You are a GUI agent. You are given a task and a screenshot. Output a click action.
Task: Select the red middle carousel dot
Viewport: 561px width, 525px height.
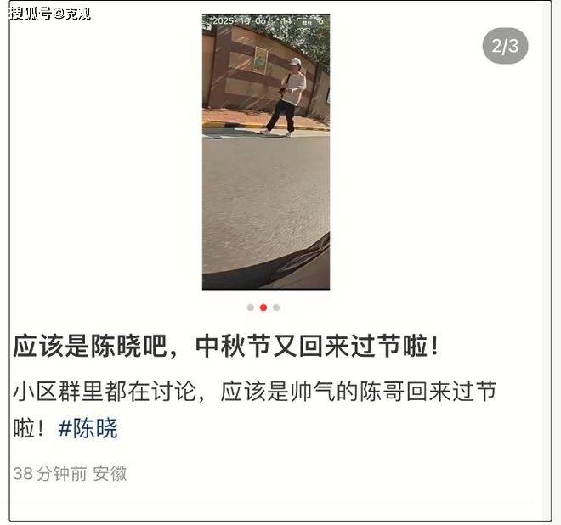pos(263,308)
